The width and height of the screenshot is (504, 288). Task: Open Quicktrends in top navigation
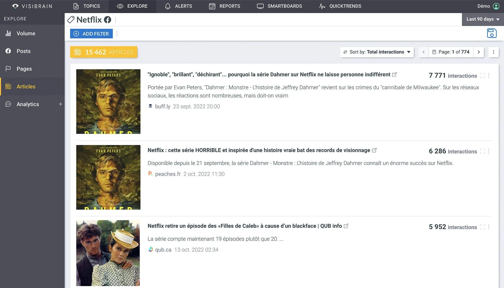point(340,6)
